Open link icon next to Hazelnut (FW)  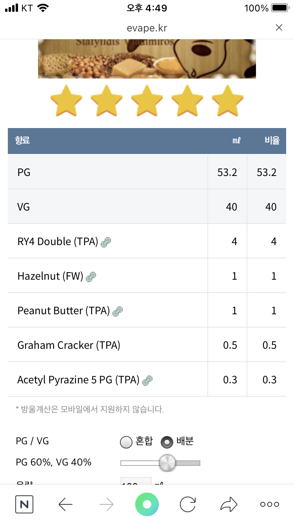[x=91, y=277]
